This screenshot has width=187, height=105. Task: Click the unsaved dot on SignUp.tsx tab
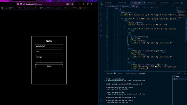144,3
